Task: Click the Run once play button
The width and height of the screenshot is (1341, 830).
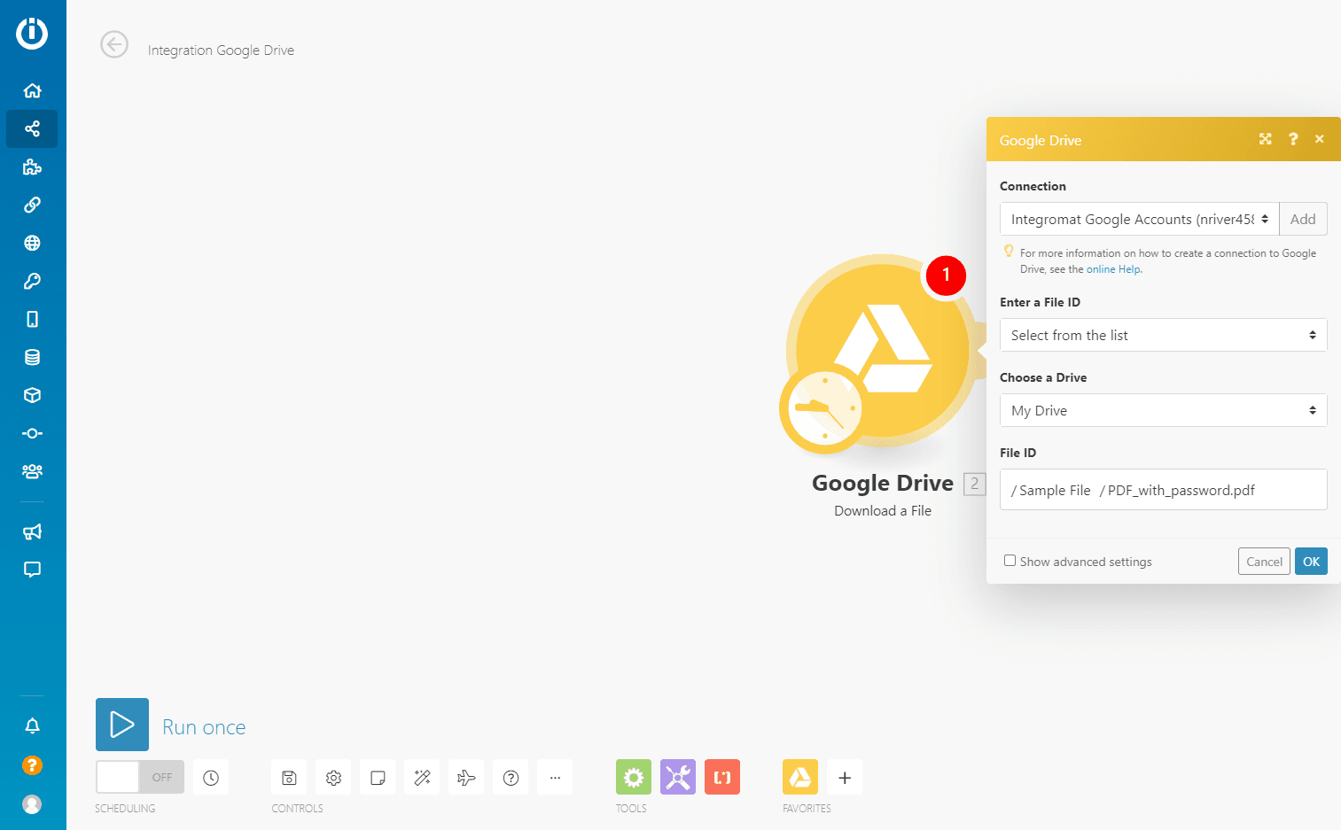Action: point(122,725)
